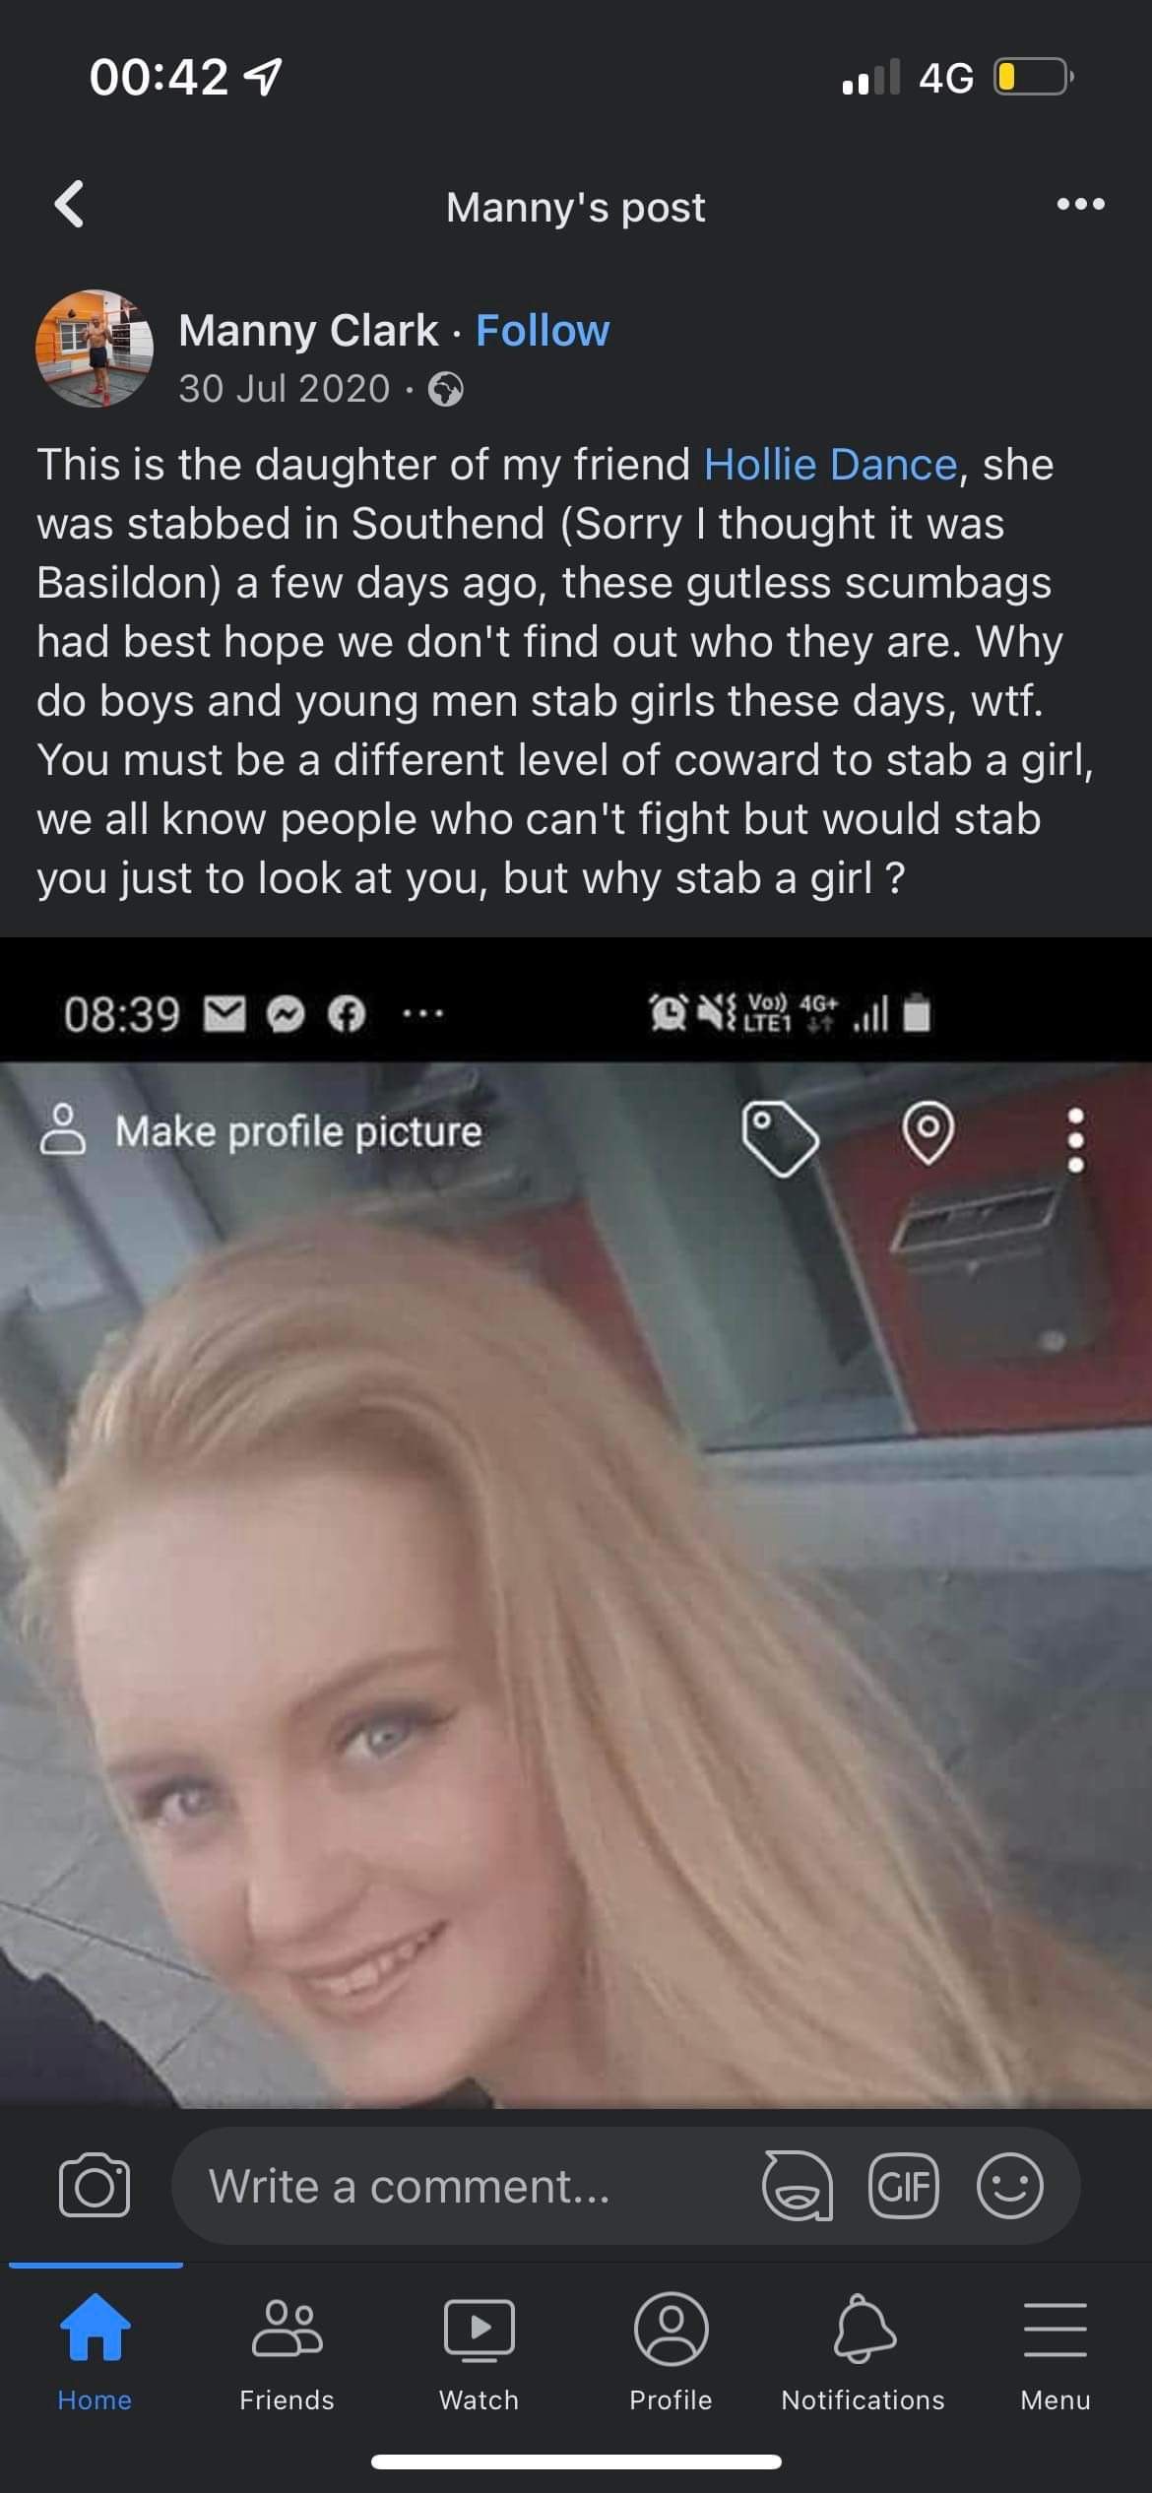Follow Manny Clark
1152x2493 pixels.
[543, 331]
